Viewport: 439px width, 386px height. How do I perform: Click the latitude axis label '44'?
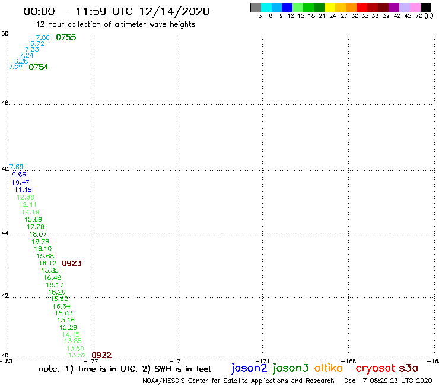(5, 233)
